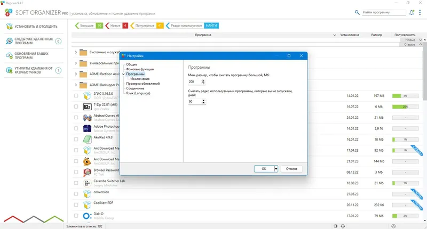Check the Caramba Switcher Lab checkbox
The image size is (427, 229).
76,183
